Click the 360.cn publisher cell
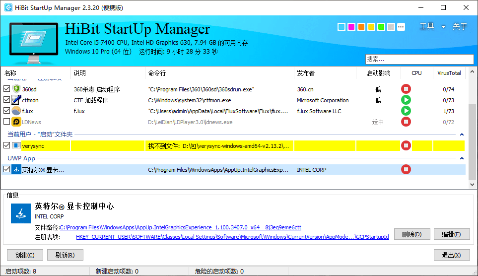478x276 pixels. [x=305, y=89]
